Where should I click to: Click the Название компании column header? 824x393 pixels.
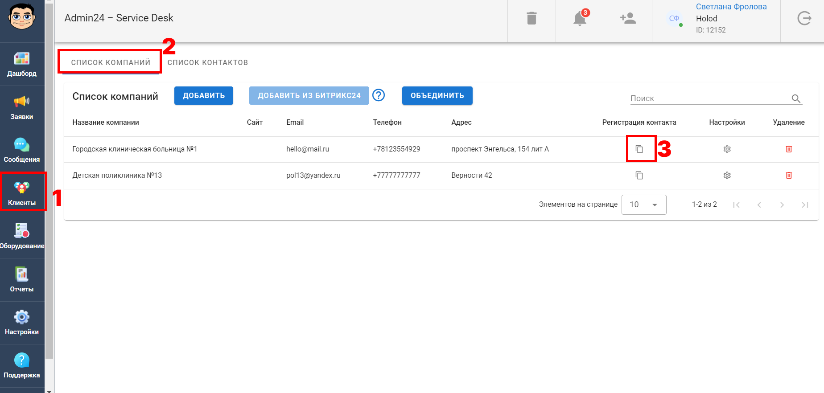pyautogui.click(x=106, y=123)
